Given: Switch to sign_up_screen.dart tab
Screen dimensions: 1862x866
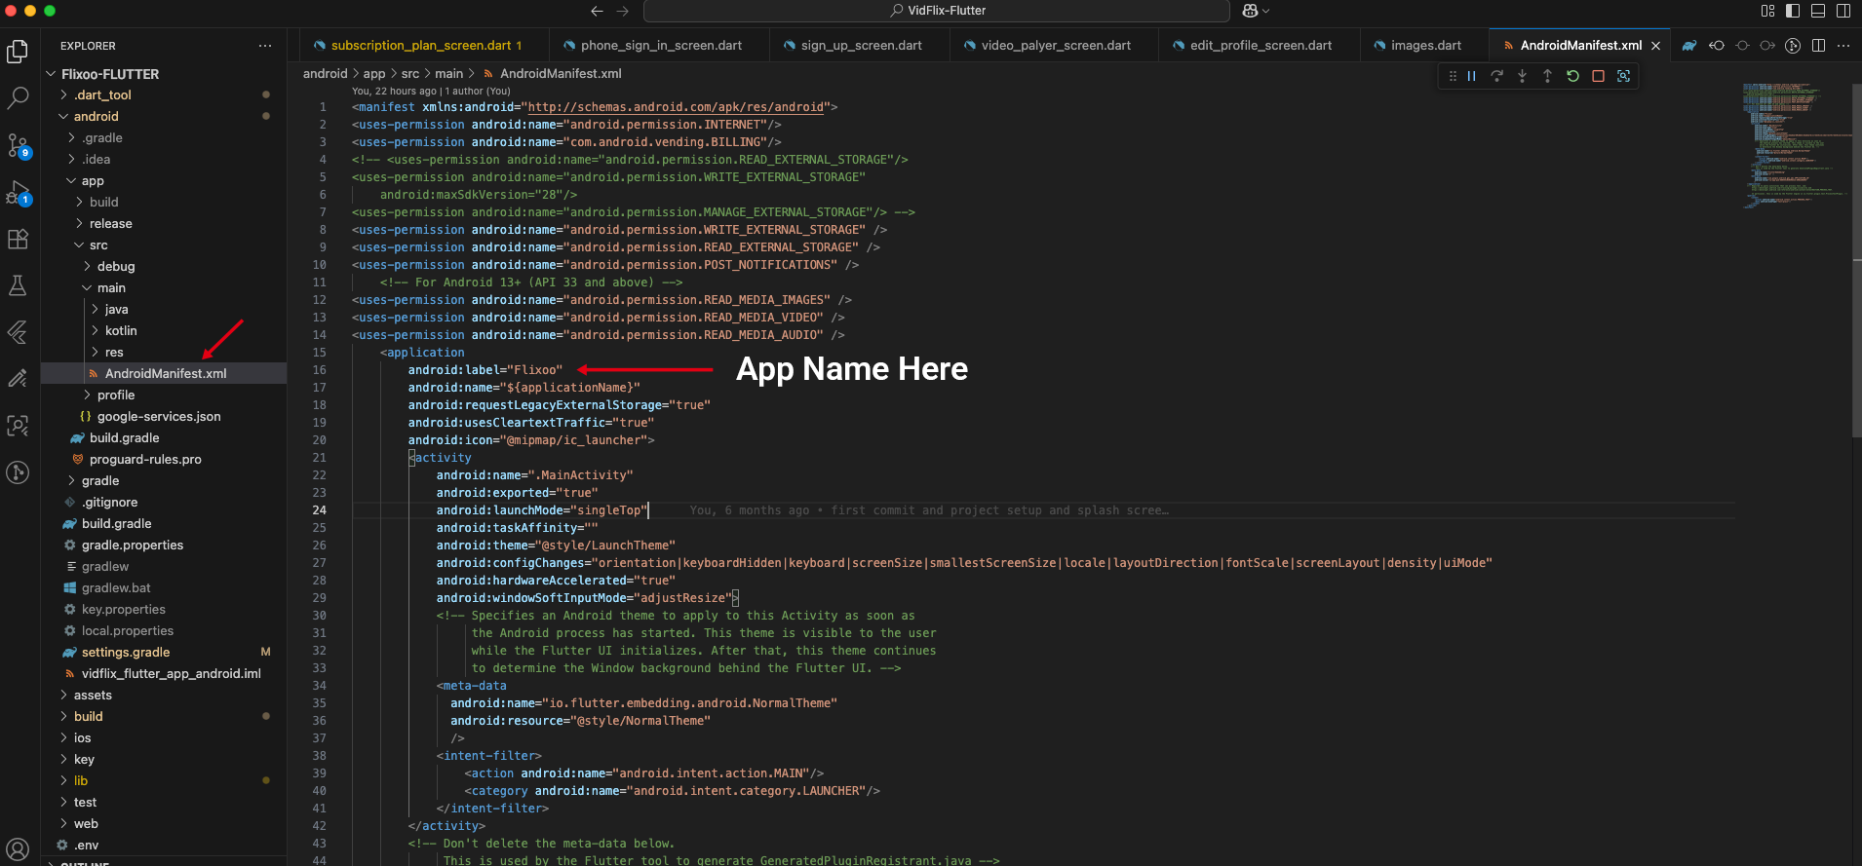Looking at the screenshot, I should pos(861,46).
